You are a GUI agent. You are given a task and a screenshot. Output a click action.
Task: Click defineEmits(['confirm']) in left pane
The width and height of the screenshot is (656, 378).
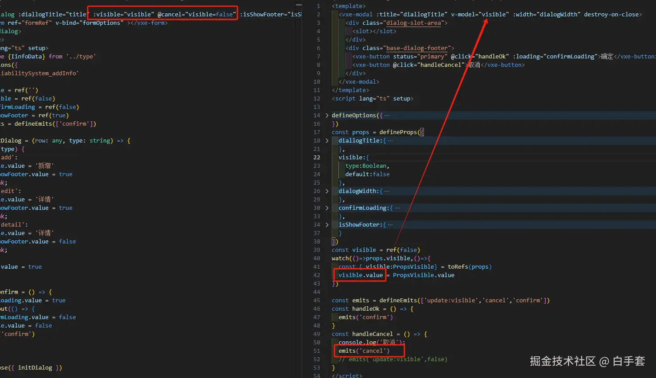coord(55,124)
